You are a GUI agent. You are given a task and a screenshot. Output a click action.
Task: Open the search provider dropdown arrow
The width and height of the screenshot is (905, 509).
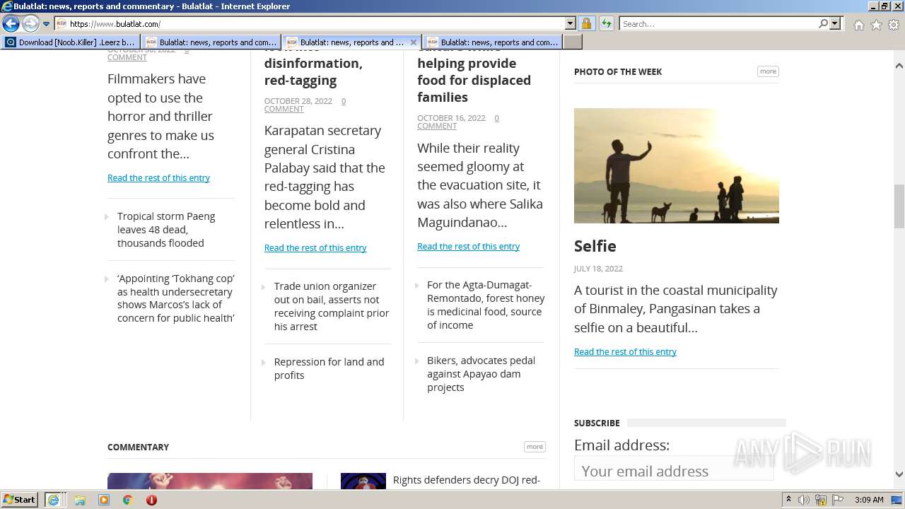click(x=835, y=23)
